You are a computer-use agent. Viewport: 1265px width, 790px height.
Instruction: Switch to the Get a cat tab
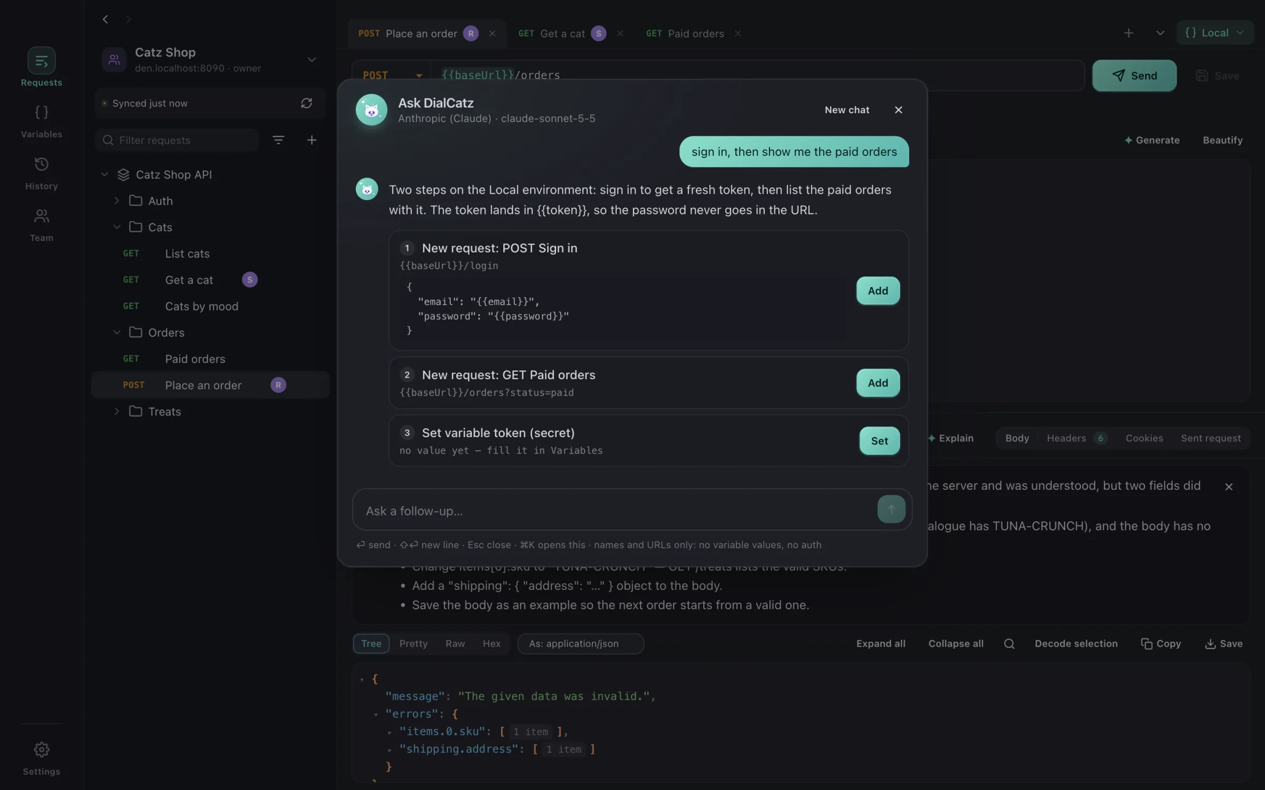(562, 33)
